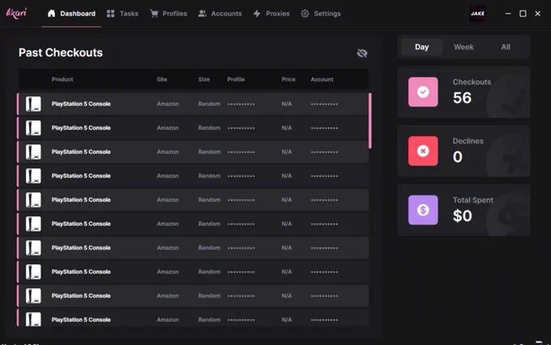Click the Account column header
This screenshot has height=345, width=551.
(x=322, y=79)
